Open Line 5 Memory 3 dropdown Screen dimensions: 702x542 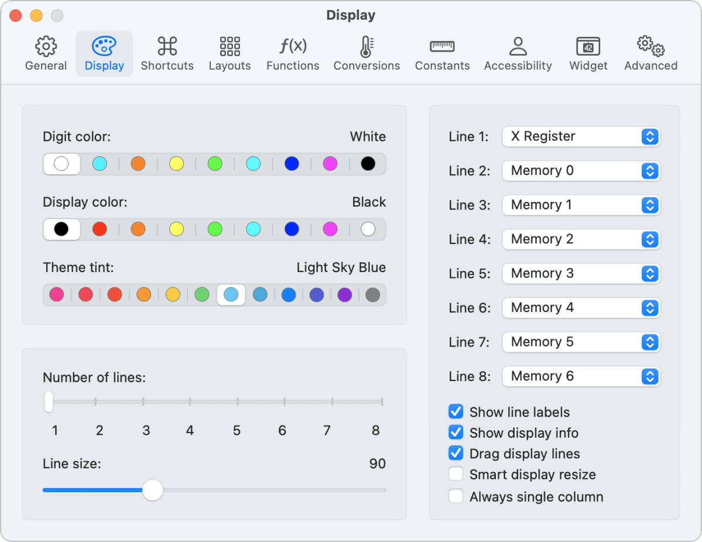(581, 273)
